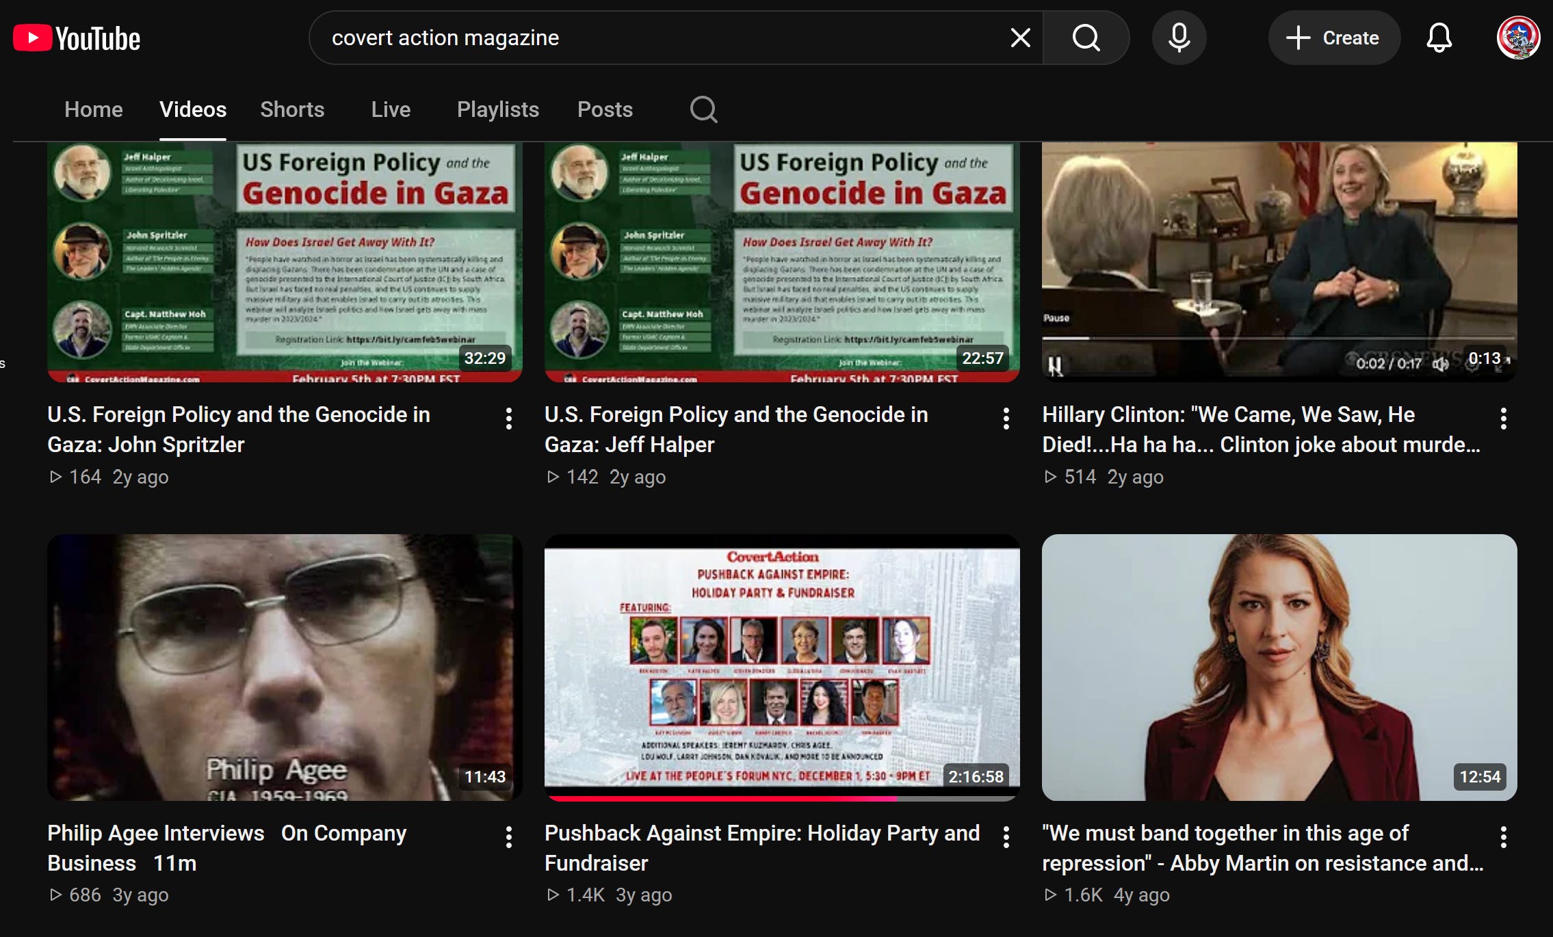Screen dimensions: 1553x937
Task: Open the three-dot menu for the Pushback Against Empire video
Action: click(1006, 837)
